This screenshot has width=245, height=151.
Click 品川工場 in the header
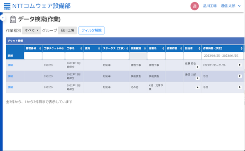click(x=210, y=6)
